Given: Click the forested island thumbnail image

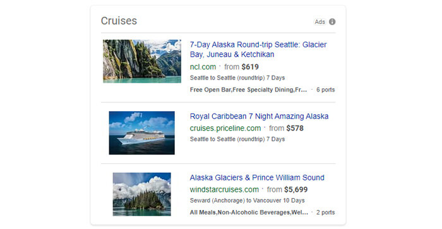Looking at the screenshot, I should click(x=142, y=194).
